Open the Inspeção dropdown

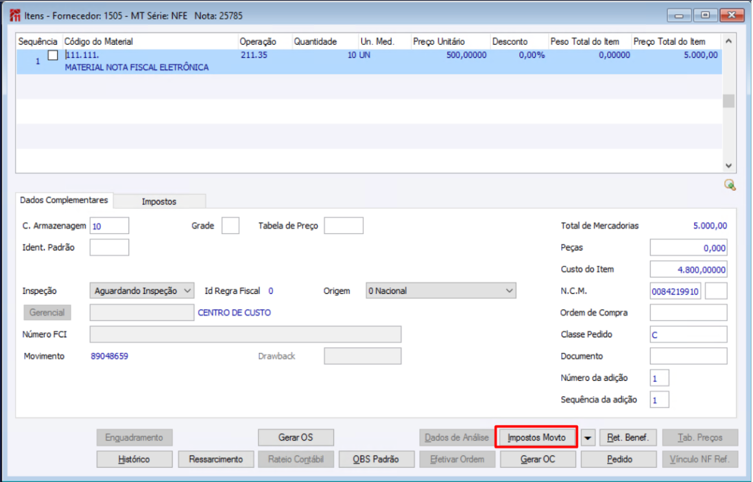click(x=141, y=291)
